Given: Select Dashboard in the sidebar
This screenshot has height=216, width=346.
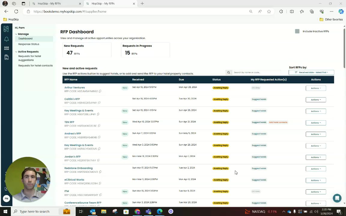Looking at the screenshot, I should point(34,39).
